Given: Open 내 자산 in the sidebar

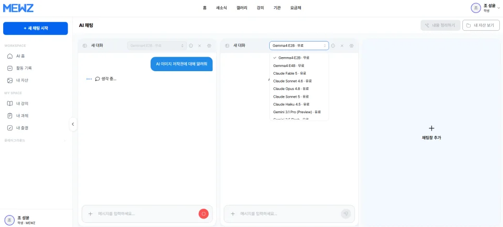Looking at the screenshot, I should click(35, 81).
